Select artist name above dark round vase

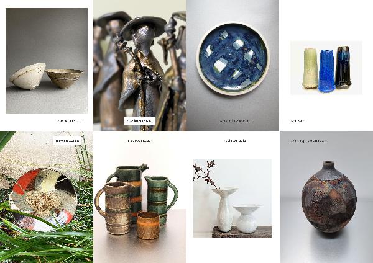(308, 141)
